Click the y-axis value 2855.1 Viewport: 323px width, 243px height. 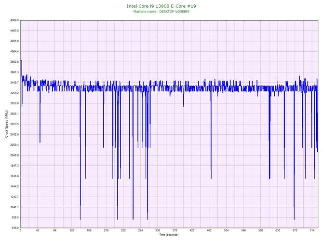click(14, 114)
